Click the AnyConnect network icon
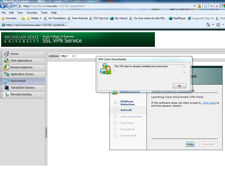 [x=6, y=81]
